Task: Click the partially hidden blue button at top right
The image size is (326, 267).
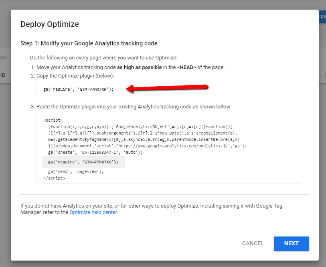Action: [x=322, y=17]
